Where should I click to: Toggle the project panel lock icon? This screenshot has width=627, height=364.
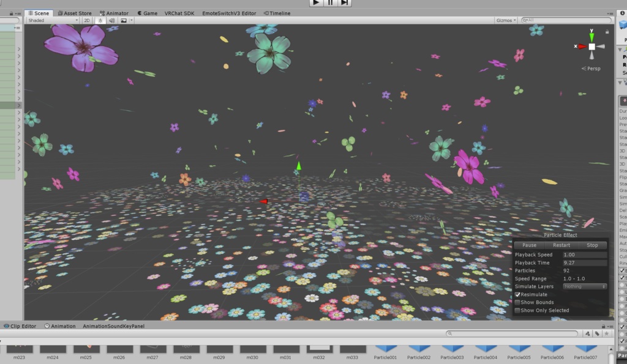coord(603,327)
